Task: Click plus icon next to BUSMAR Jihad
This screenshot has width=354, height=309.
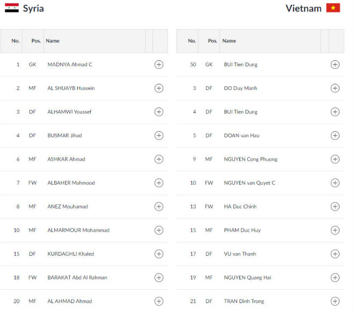Action: [x=159, y=135]
